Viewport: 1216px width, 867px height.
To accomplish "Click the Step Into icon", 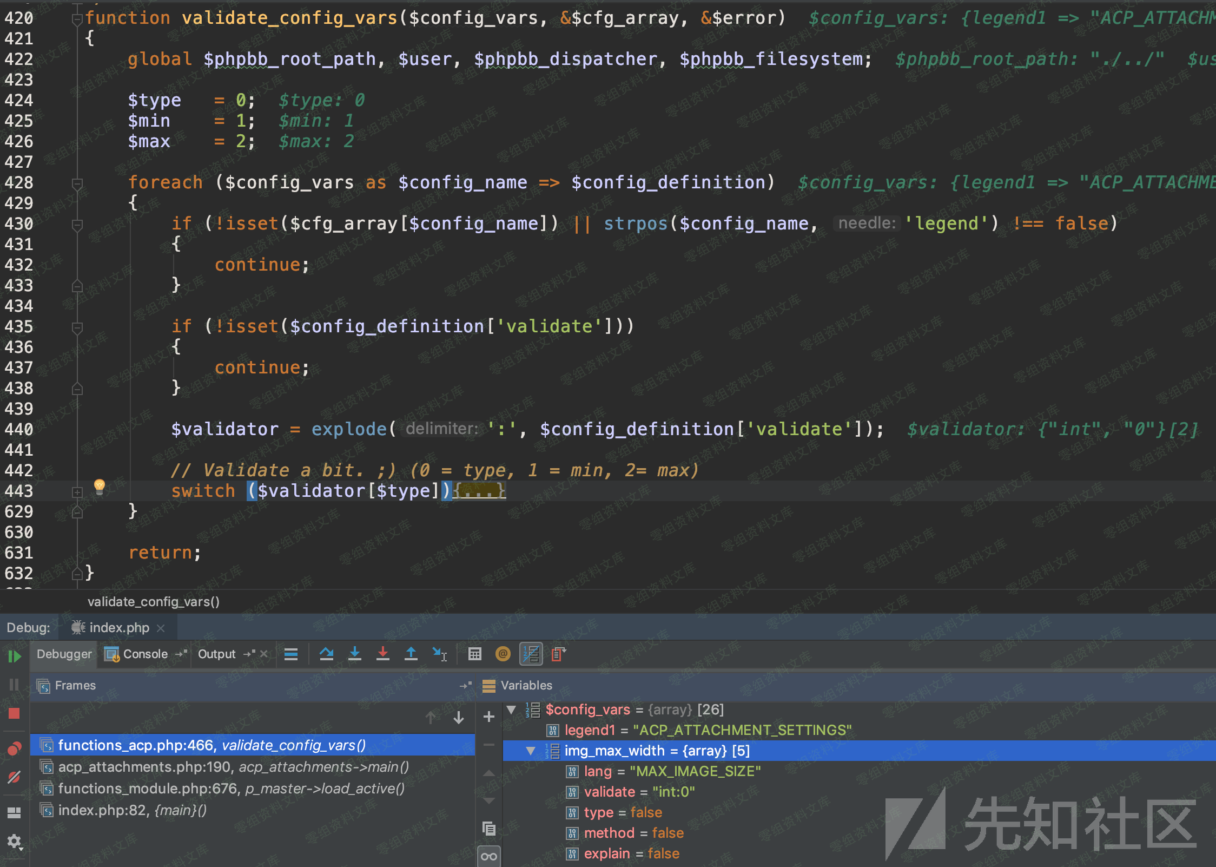I will coord(355,654).
